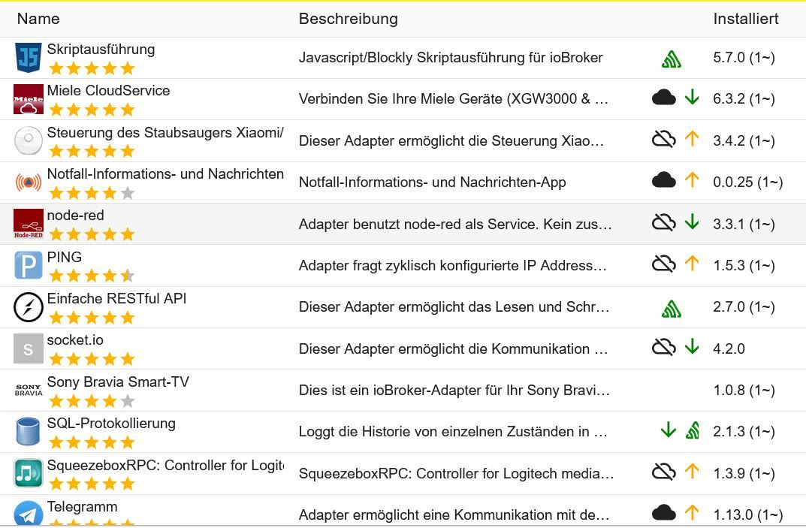The width and height of the screenshot is (806, 528).
Task: Click the green Sentry icon in Skriptausführung row
Action: (672, 59)
